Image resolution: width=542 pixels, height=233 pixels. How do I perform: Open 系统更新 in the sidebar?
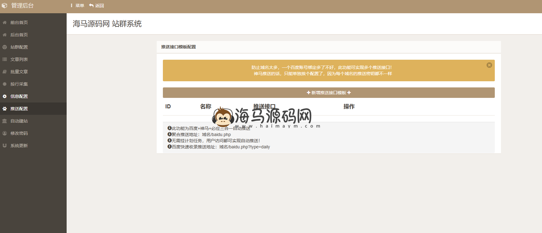pyautogui.click(x=19, y=146)
